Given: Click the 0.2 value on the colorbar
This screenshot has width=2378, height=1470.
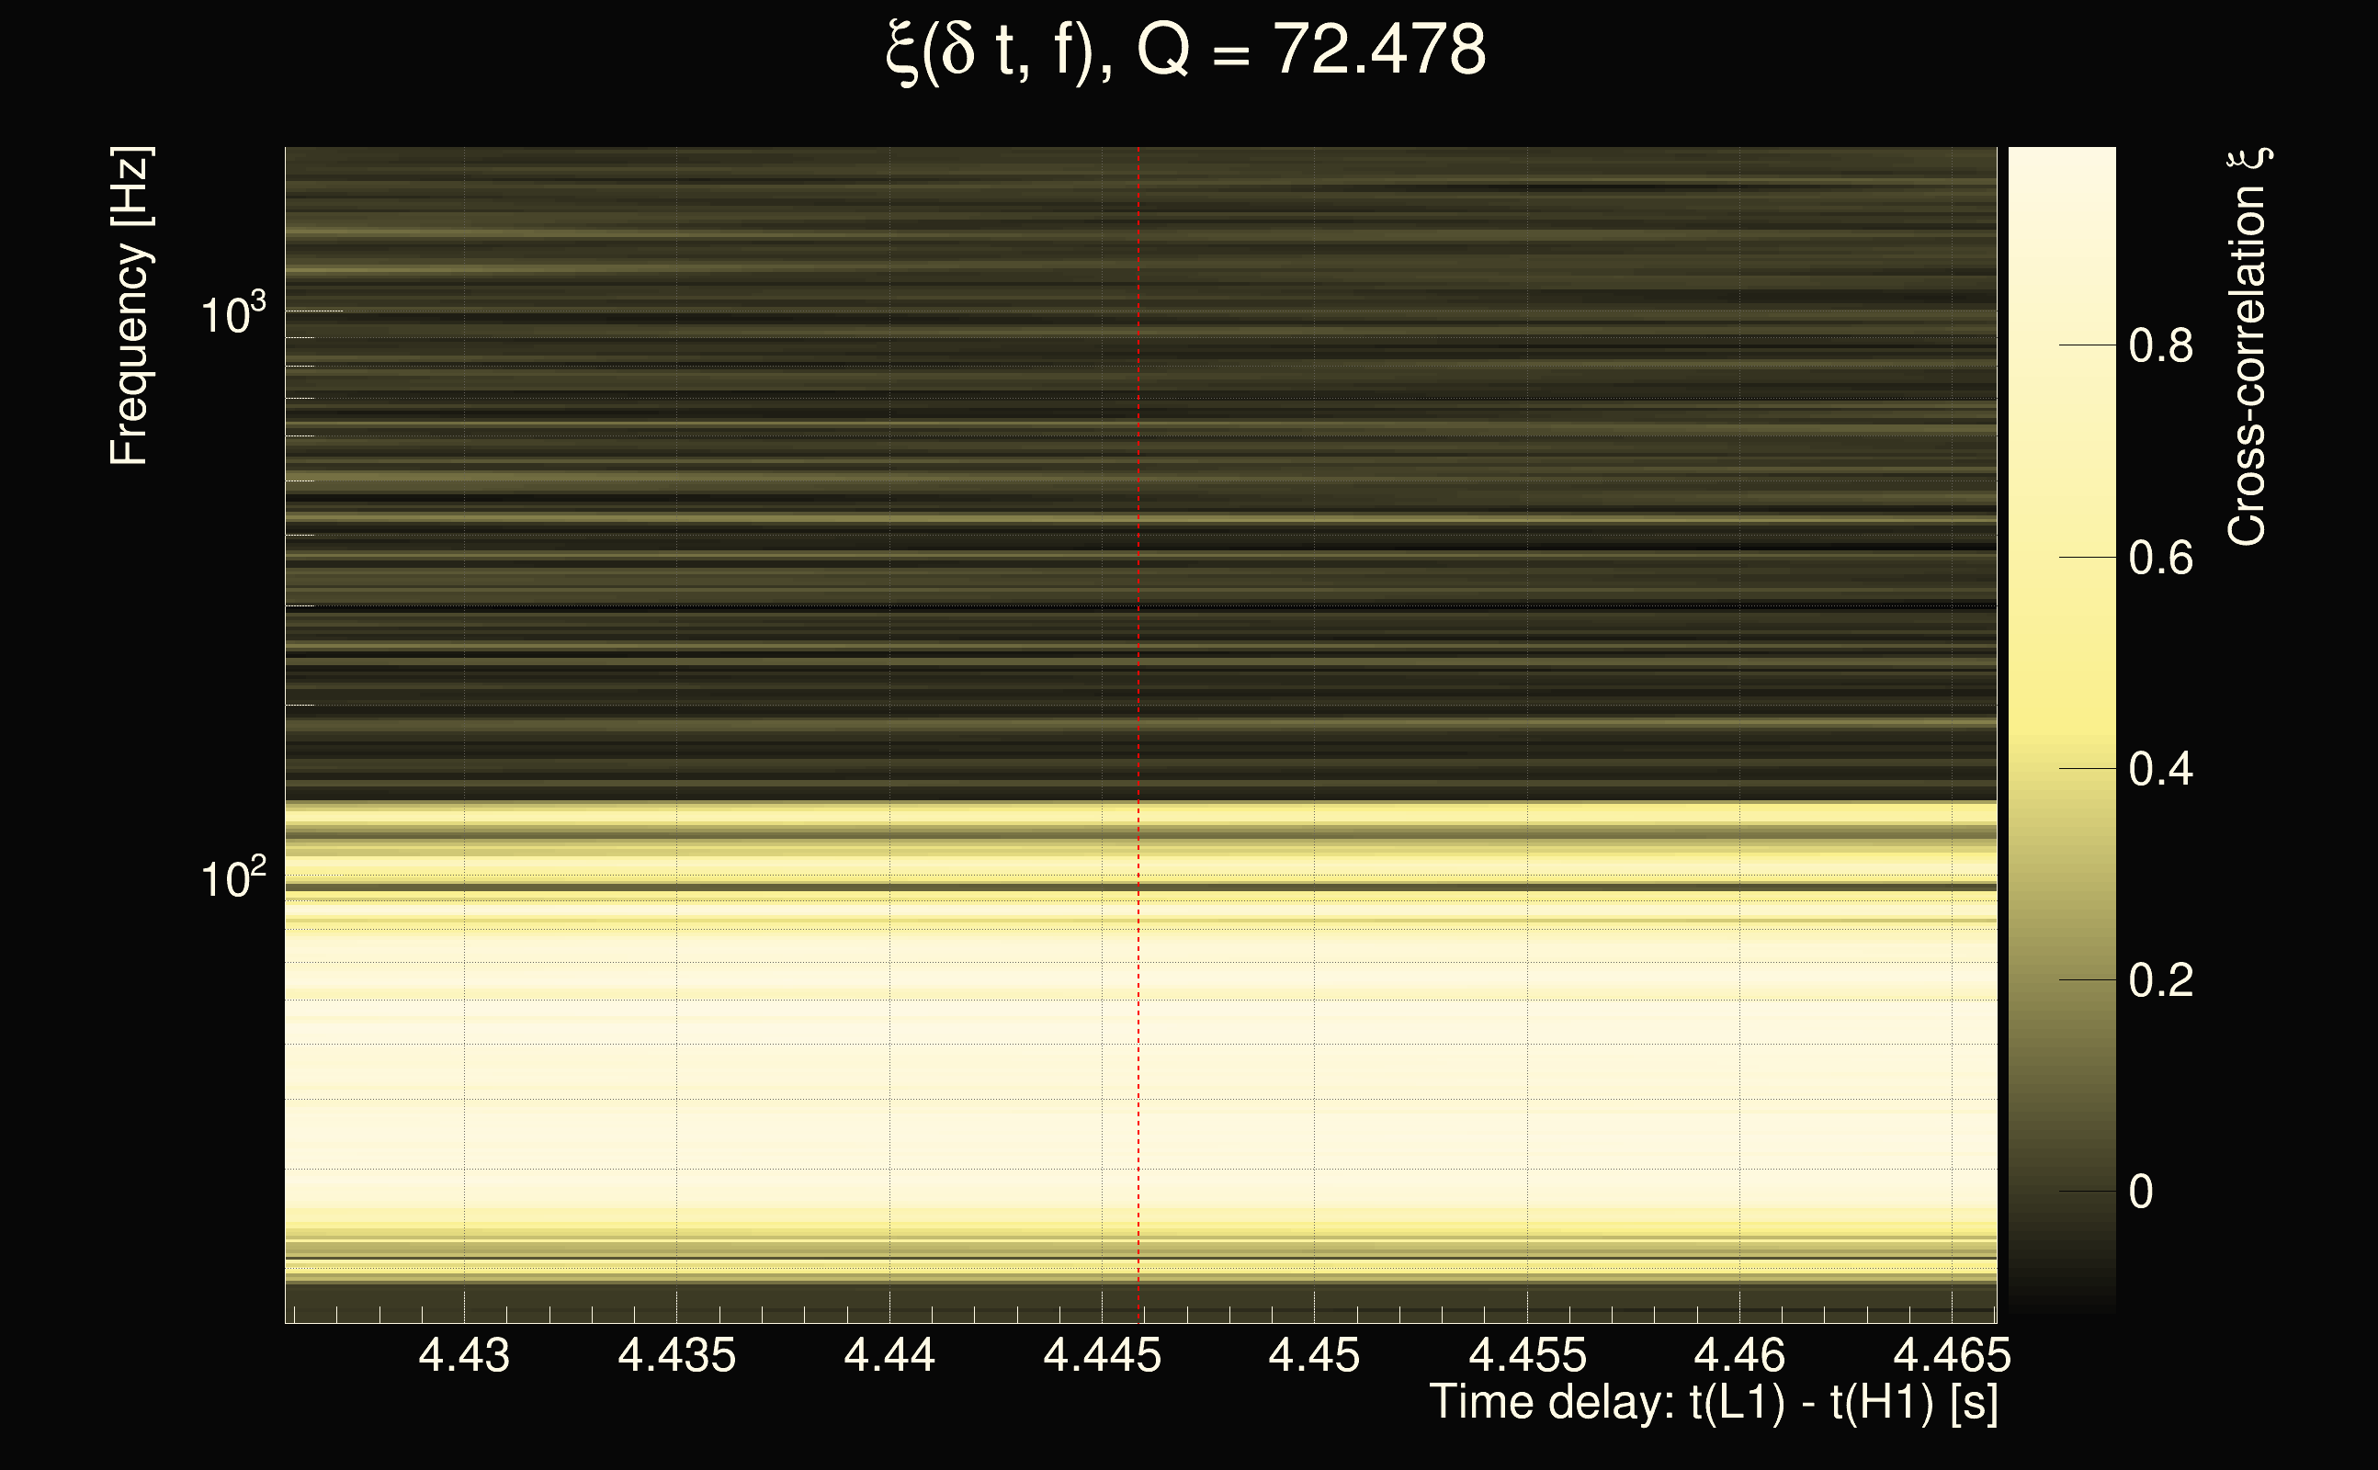Looking at the screenshot, I should [2160, 980].
